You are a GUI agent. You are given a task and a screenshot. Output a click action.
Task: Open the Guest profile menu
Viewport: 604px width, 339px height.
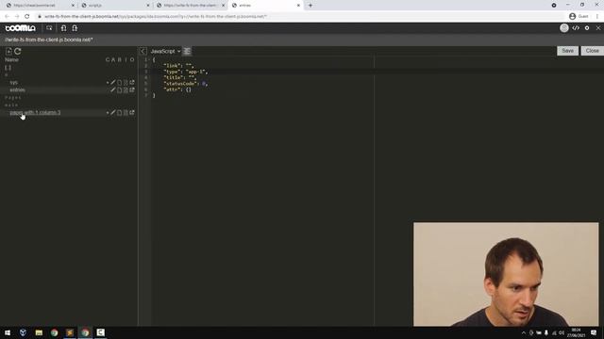pos(579,17)
